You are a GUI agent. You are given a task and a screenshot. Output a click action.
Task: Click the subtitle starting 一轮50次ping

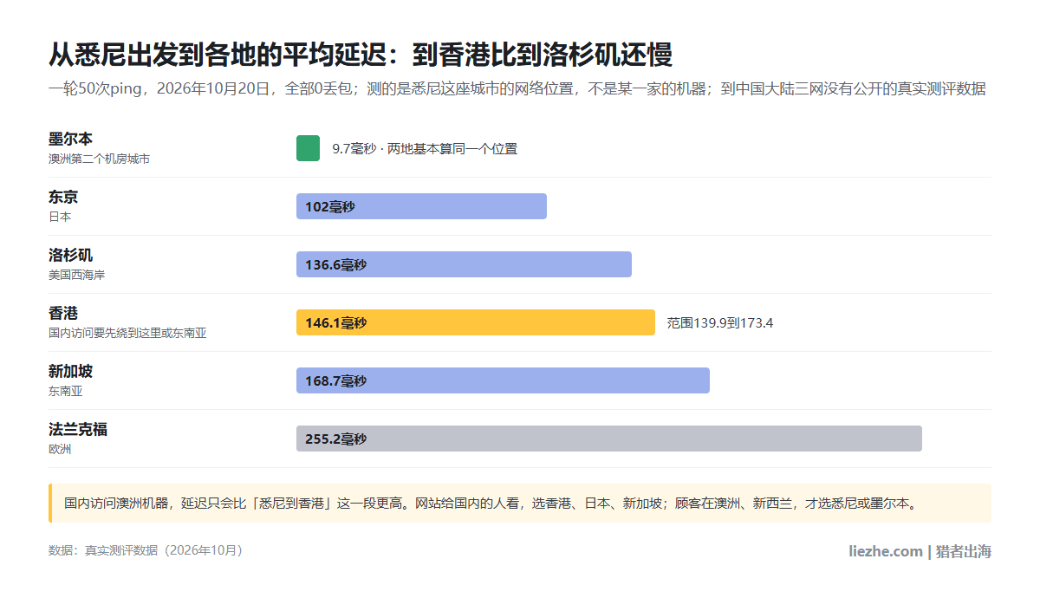[517, 88]
